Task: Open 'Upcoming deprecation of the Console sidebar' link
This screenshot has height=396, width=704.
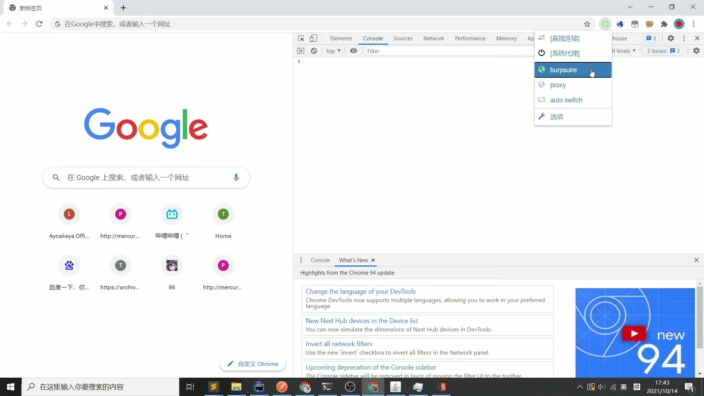Action: coord(371,367)
